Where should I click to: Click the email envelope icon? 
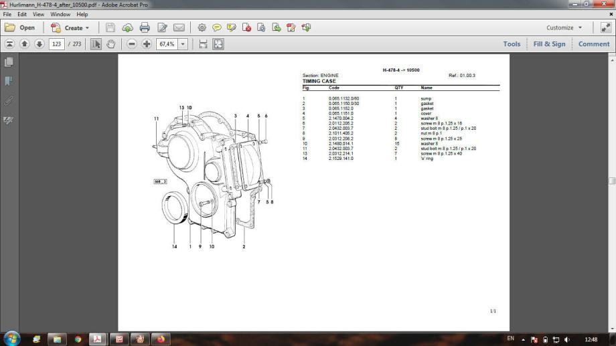pyautogui.click(x=179, y=27)
